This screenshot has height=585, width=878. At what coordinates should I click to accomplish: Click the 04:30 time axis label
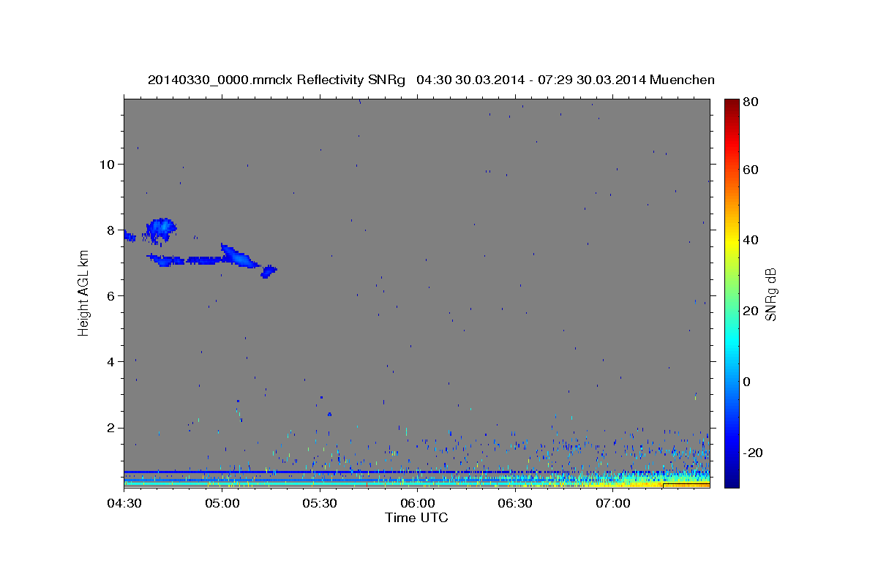pyautogui.click(x=124, y=504)
